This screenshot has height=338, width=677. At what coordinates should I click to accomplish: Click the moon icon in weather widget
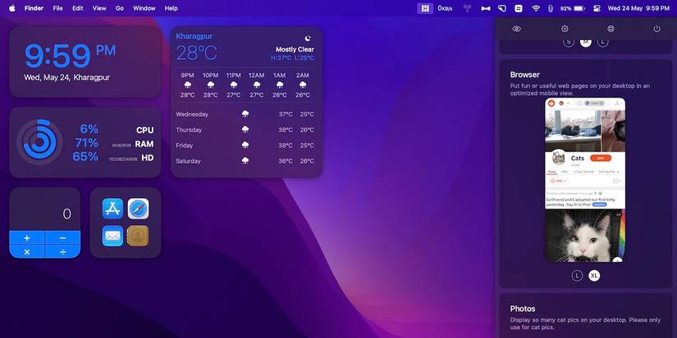(x=308, y=38)
